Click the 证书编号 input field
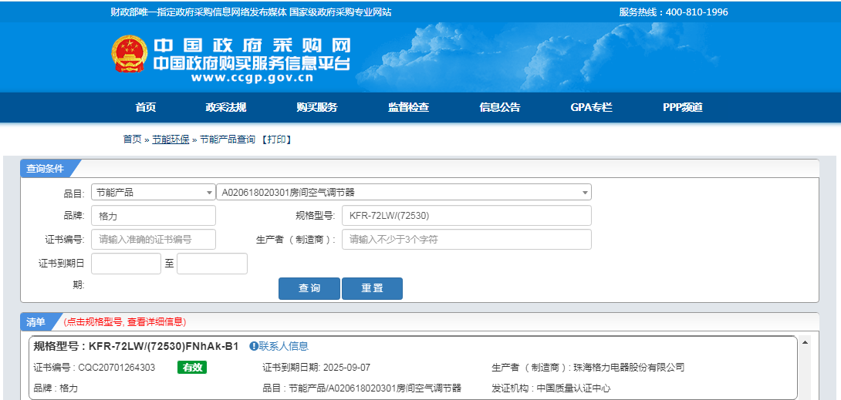Screen dimensions: 841x400 point(154,240)
